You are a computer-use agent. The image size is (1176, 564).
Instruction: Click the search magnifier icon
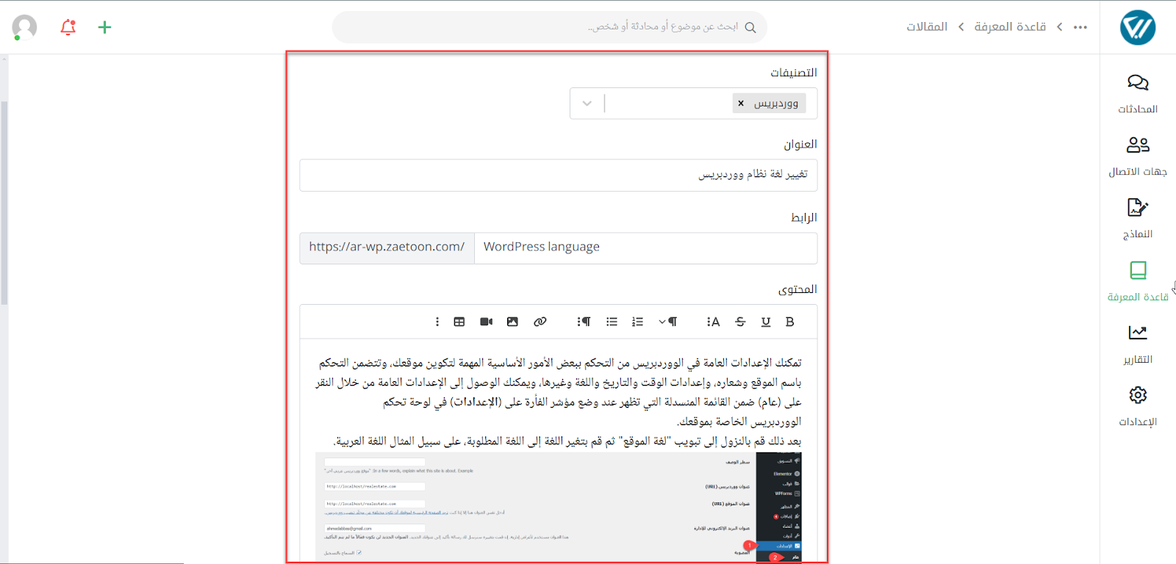[750, 27]
